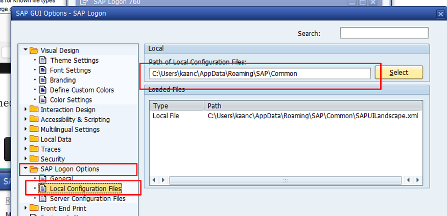The image size is (447, 216).
Task: Expand the Multilingual Settings folder
Action: coord(26,129)
